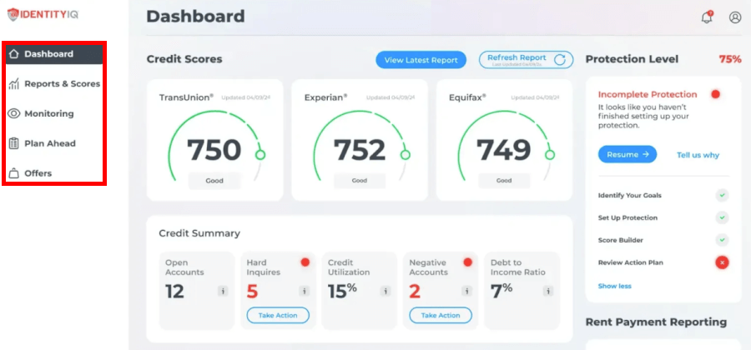Click the Review Action Plan item
The image size is (751, 350).
(663, 262)
